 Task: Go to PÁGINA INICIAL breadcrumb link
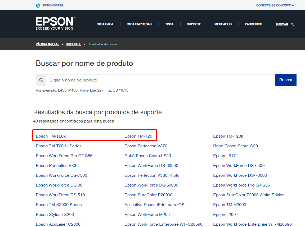point(47,44)
